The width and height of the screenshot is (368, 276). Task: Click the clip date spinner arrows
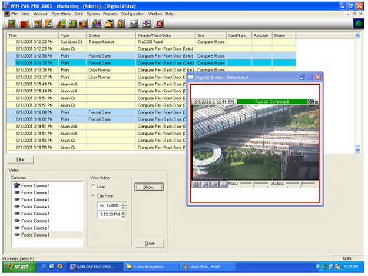point(123,205)
